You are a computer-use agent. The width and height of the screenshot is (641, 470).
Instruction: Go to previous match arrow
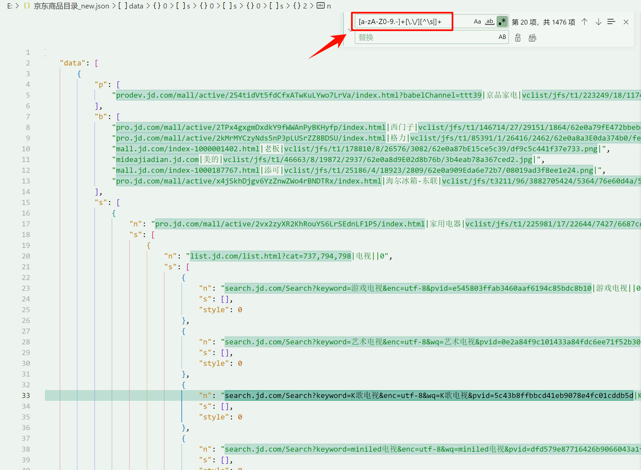(x=584, y=22)
